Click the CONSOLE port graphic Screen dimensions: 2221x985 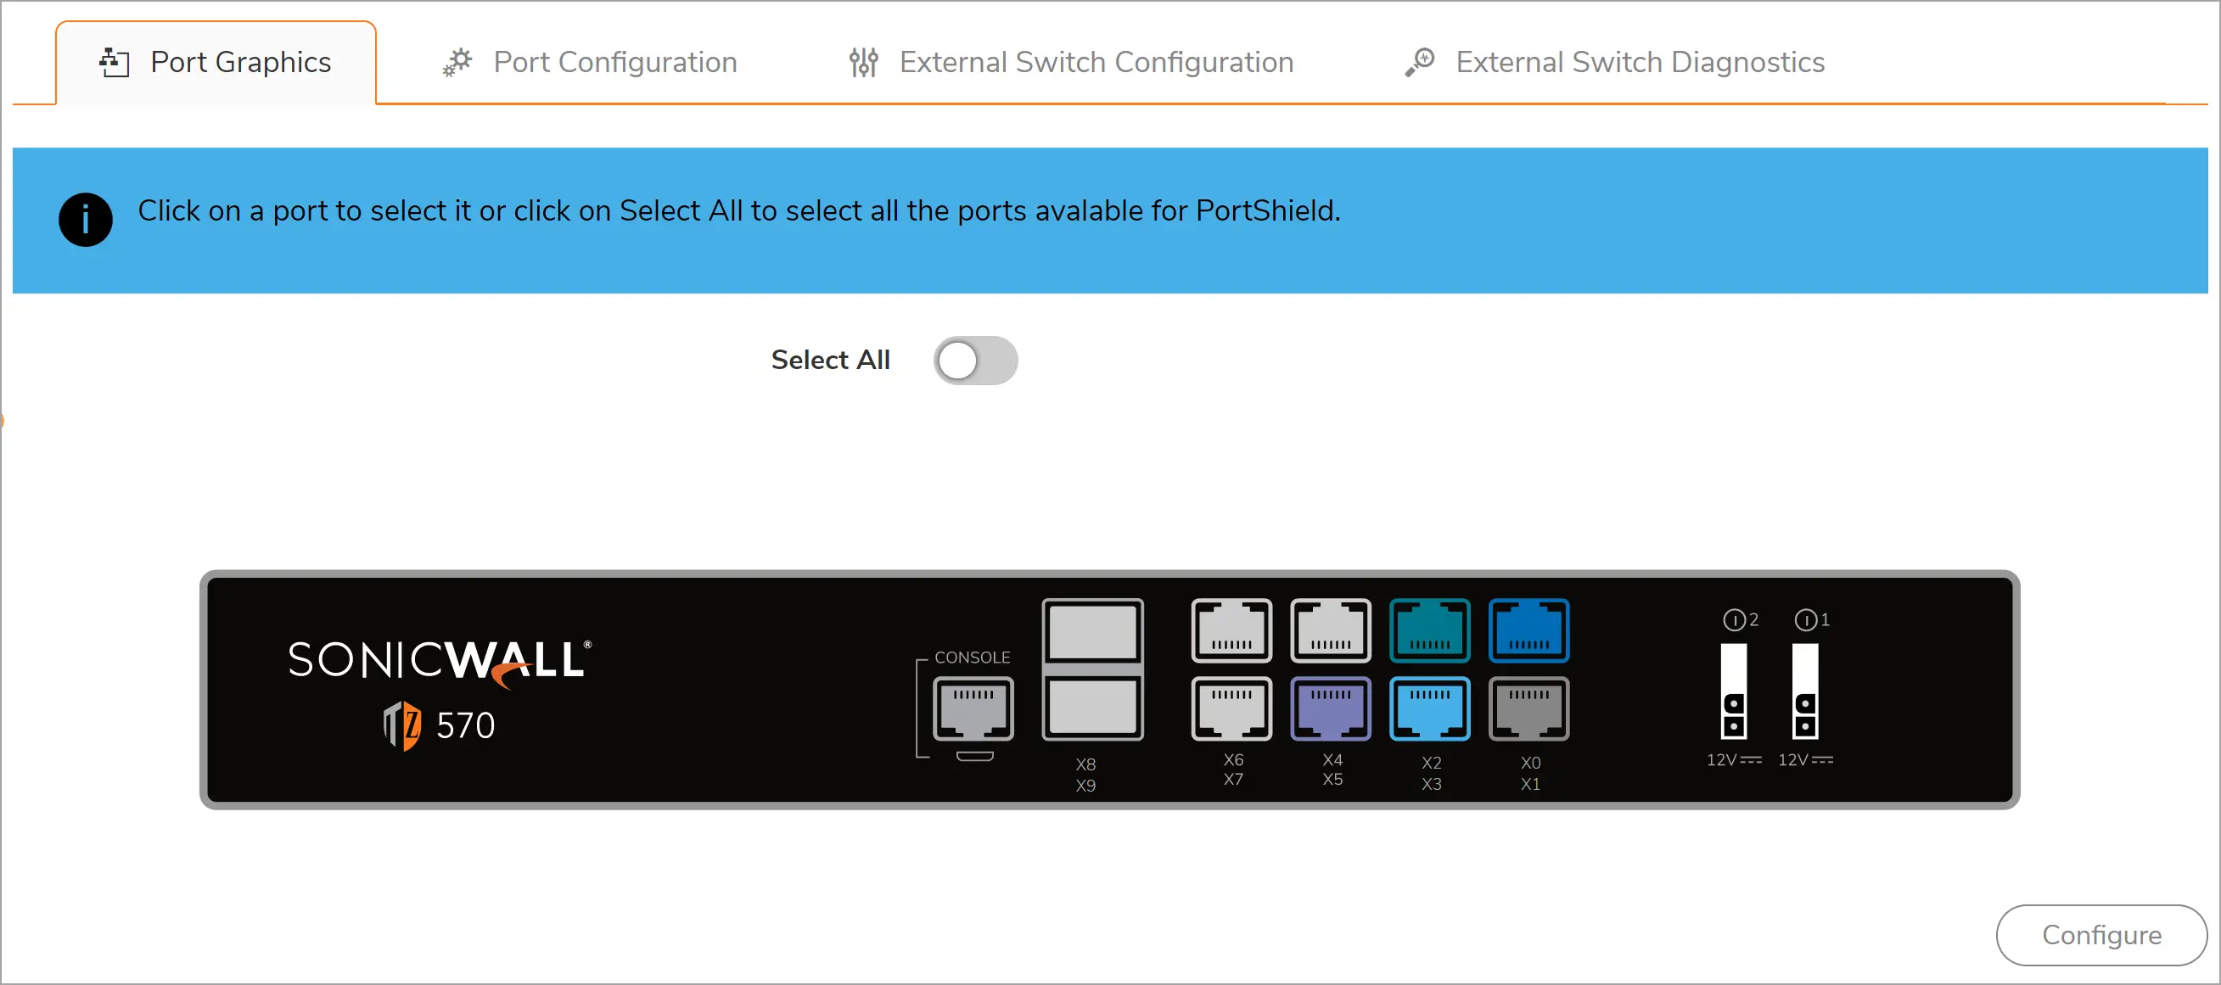pyautogui.click(x=973, y=708)
